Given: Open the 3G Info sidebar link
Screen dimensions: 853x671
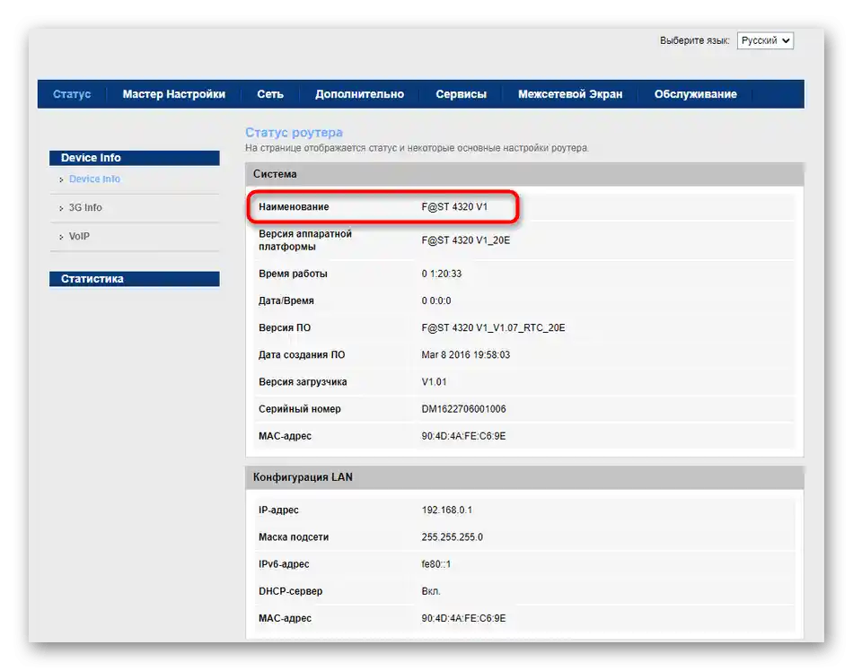Looking at the screenshot, I should click(x=85, y=207).
